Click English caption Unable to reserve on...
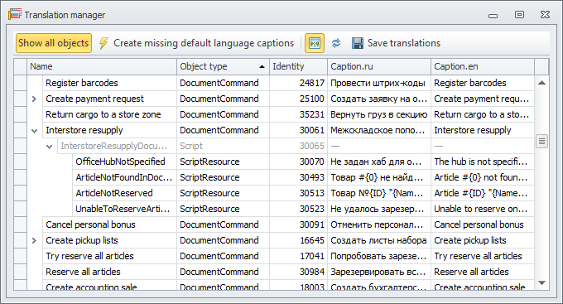 (483, 209)
